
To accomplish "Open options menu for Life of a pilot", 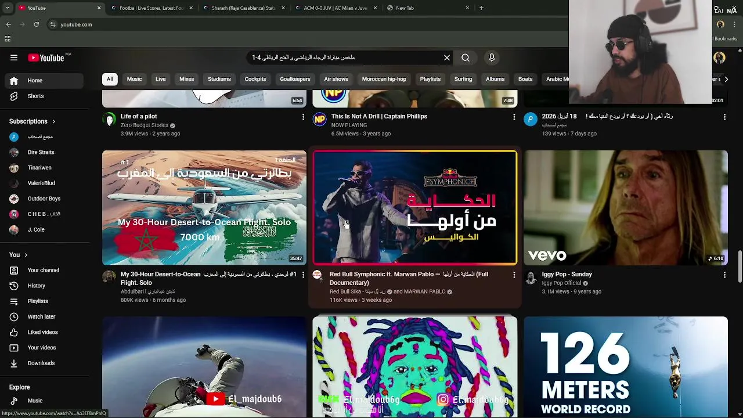I will (x=303, y=117).
